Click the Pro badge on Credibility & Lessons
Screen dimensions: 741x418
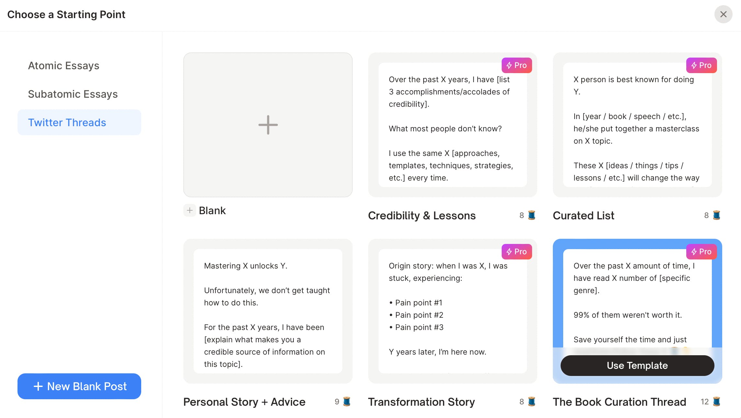pyautogui.click(x=517, y=65)
